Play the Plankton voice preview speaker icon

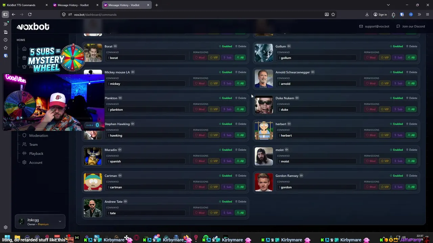pos(120,98)
